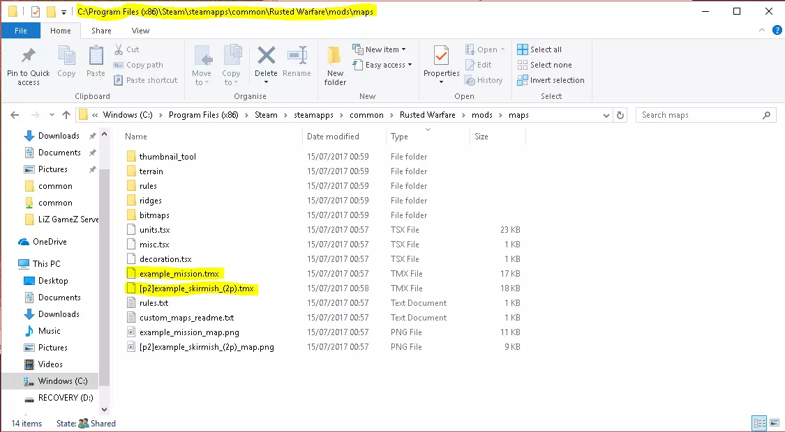785x432 pixels.
Task: Open the File menu tab
Action: click(x=21, y=31)
